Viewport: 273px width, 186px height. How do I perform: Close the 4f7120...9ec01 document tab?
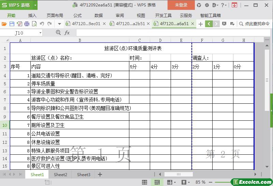pyautogui.click(x=104, y=24)
